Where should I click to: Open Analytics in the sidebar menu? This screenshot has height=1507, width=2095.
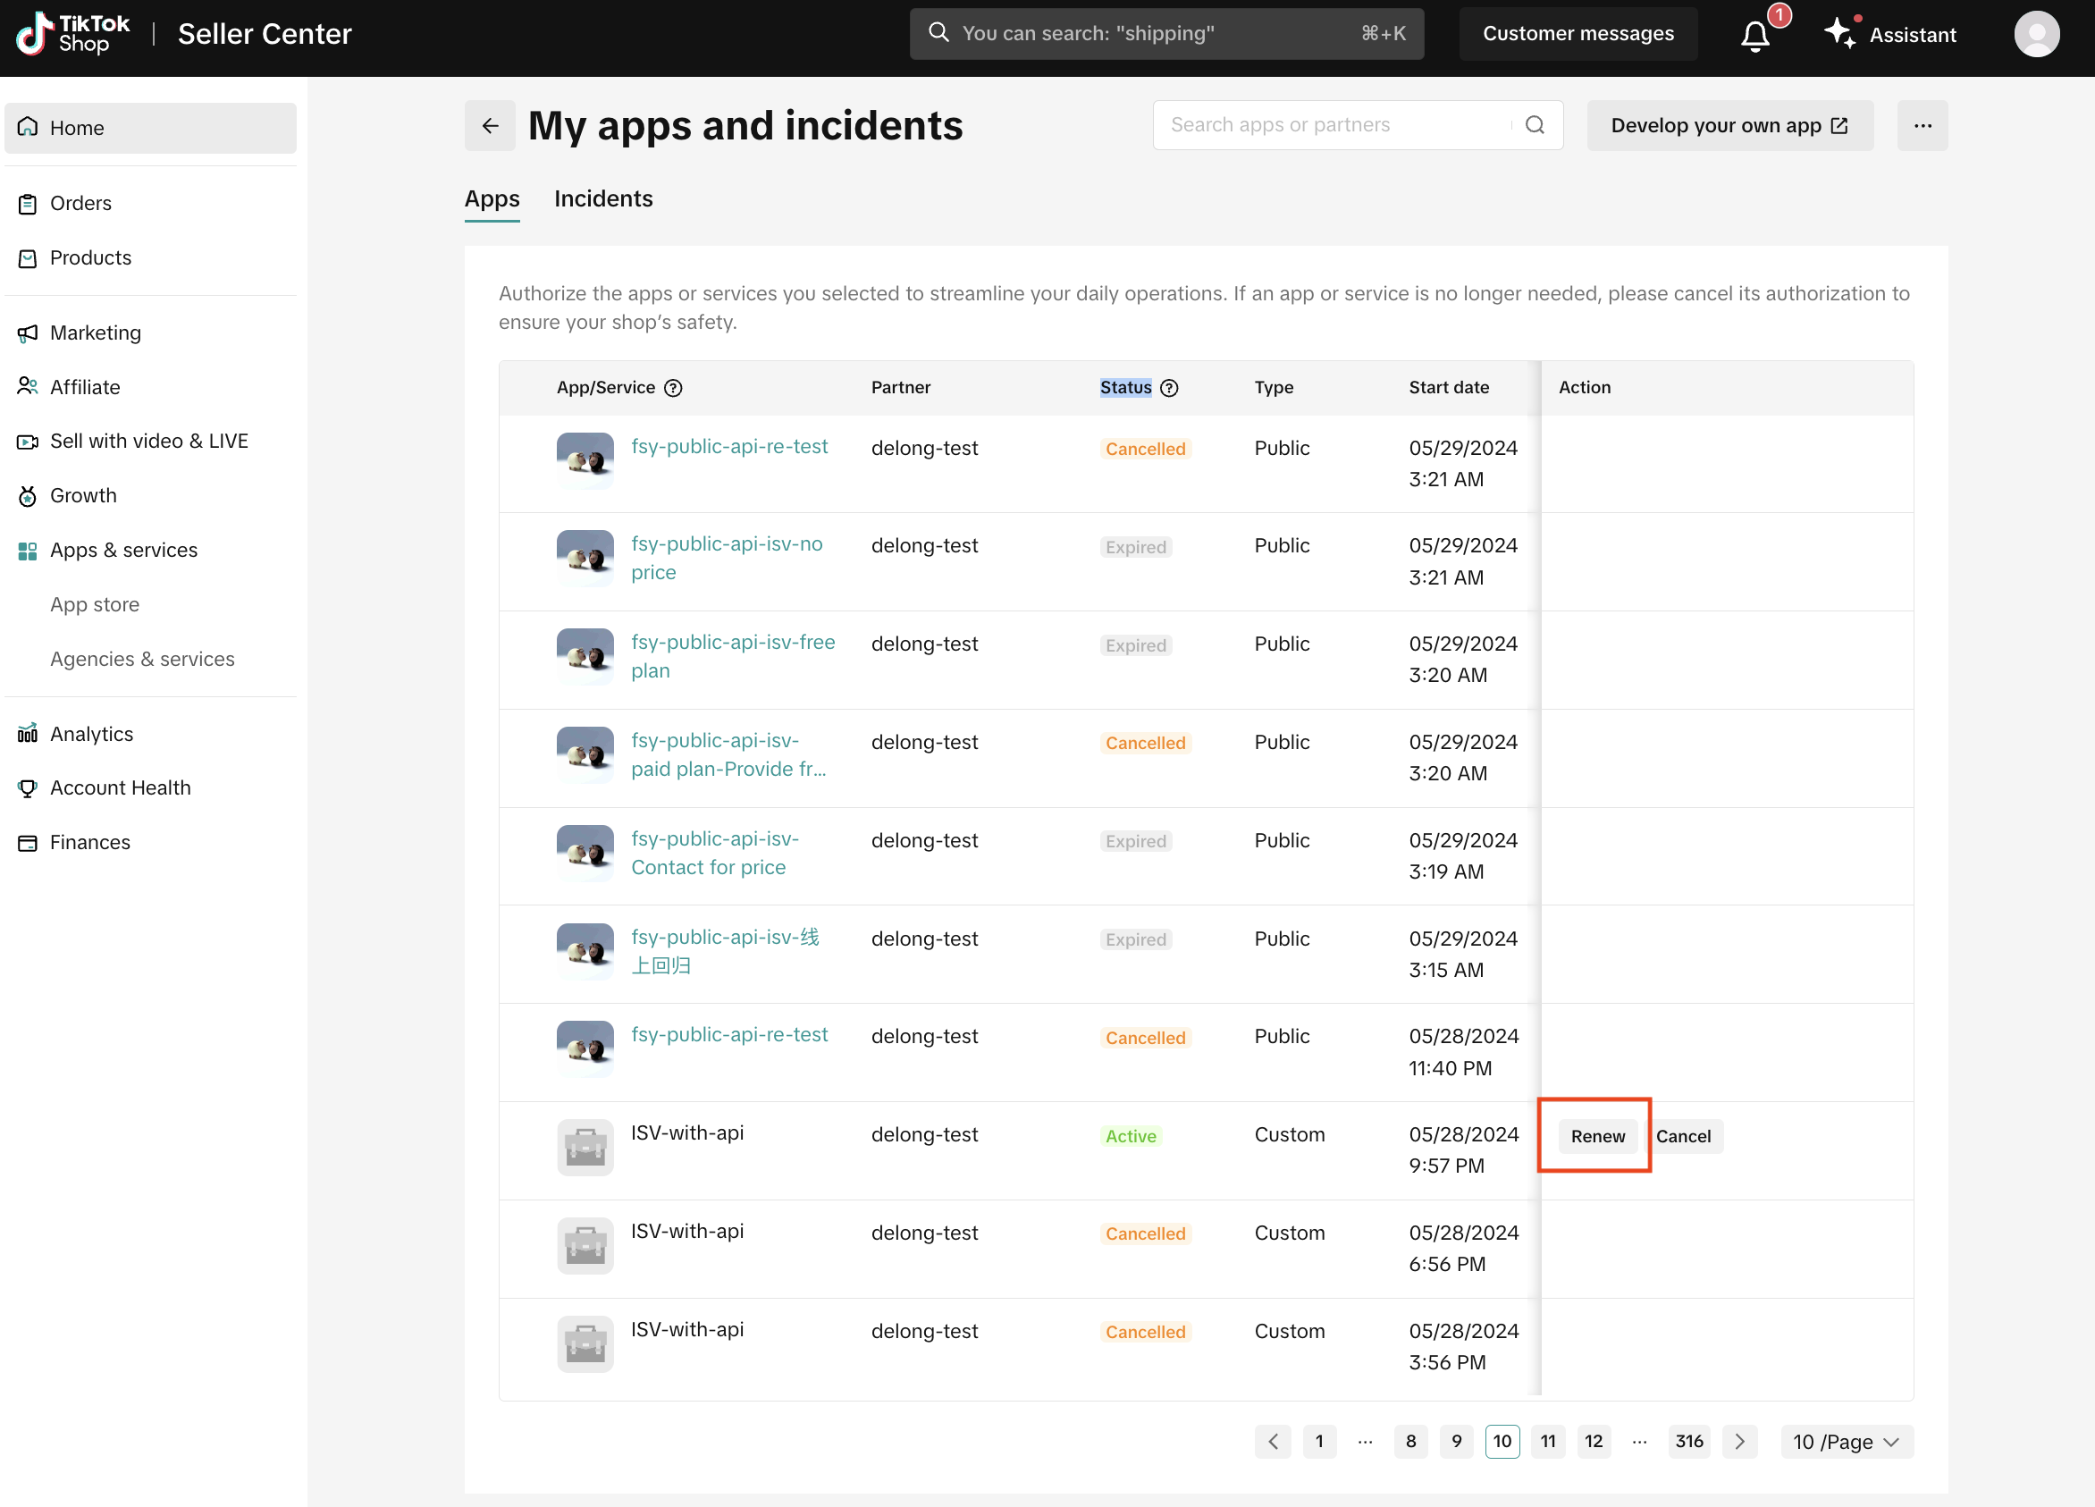[90, 734]
